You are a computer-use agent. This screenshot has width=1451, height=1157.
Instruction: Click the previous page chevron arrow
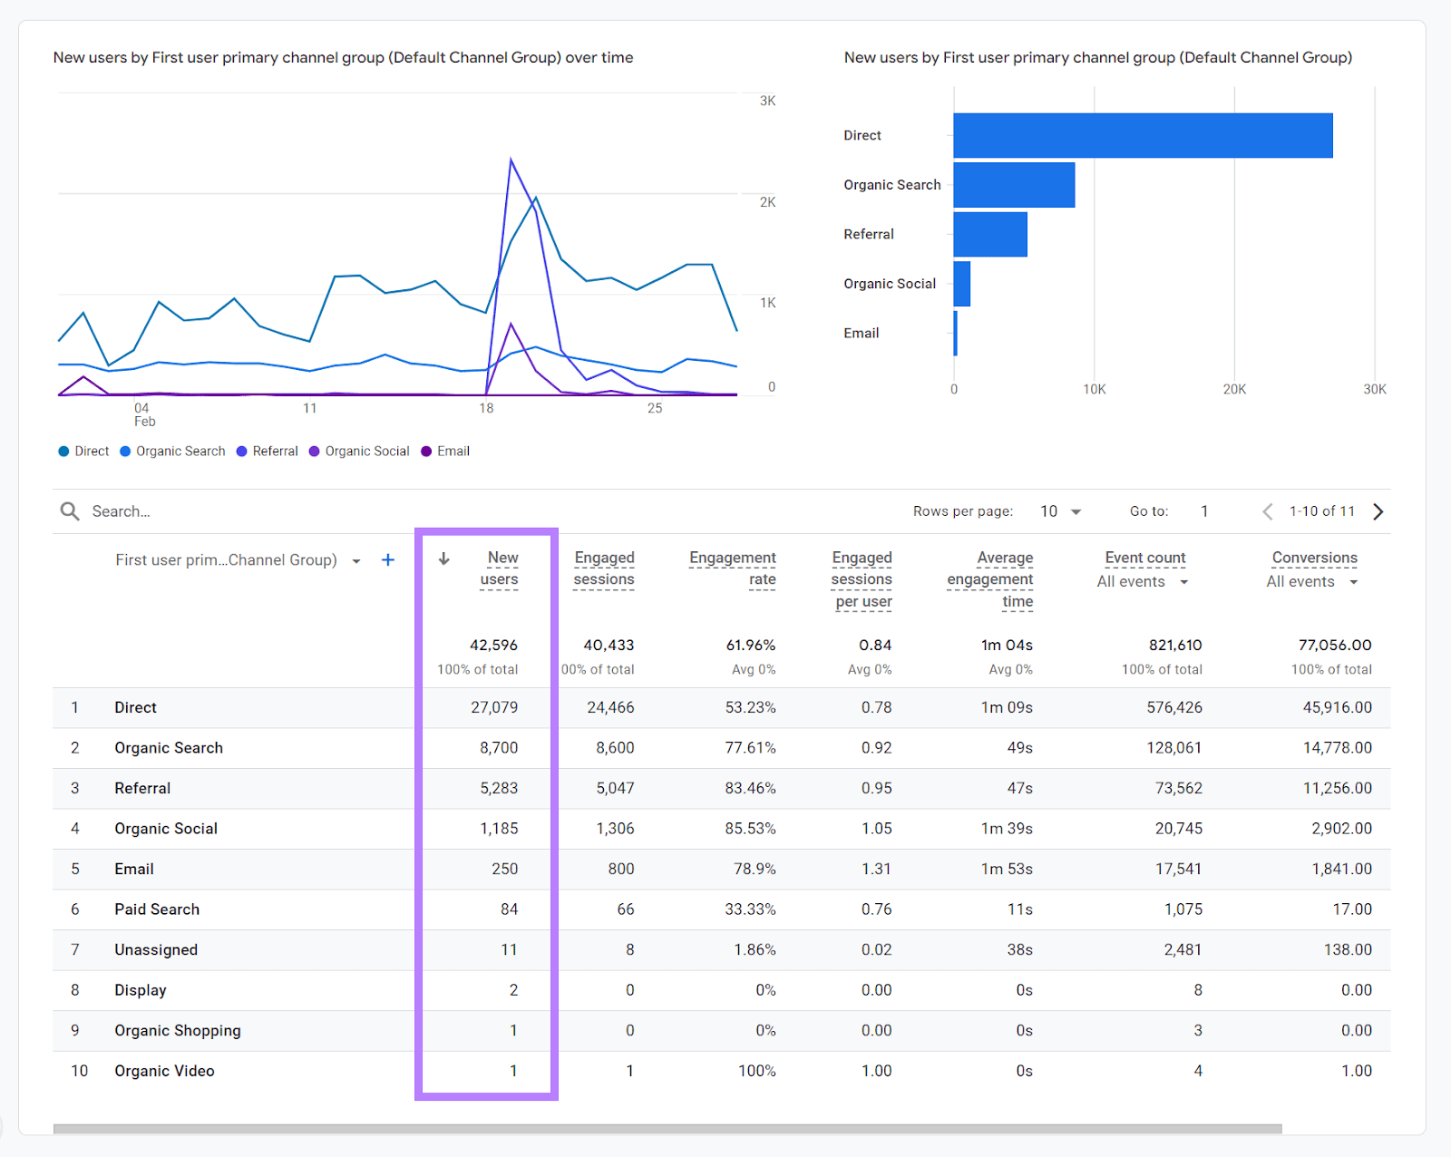[x=1267, y=510]
